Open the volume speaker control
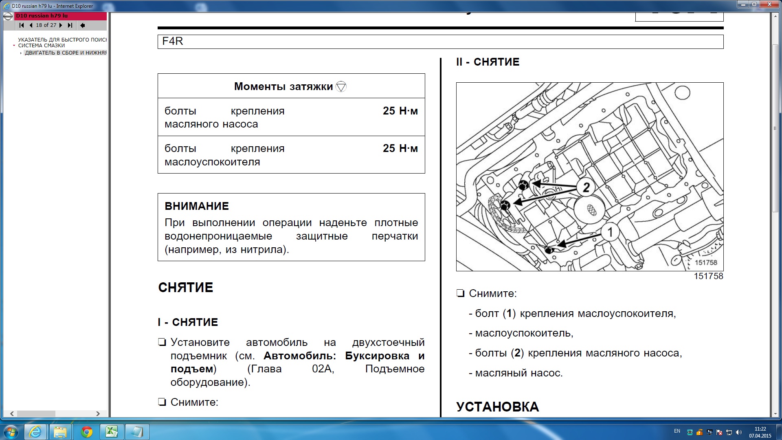This screenshot has height=440, width=782. tap(739, 432)
